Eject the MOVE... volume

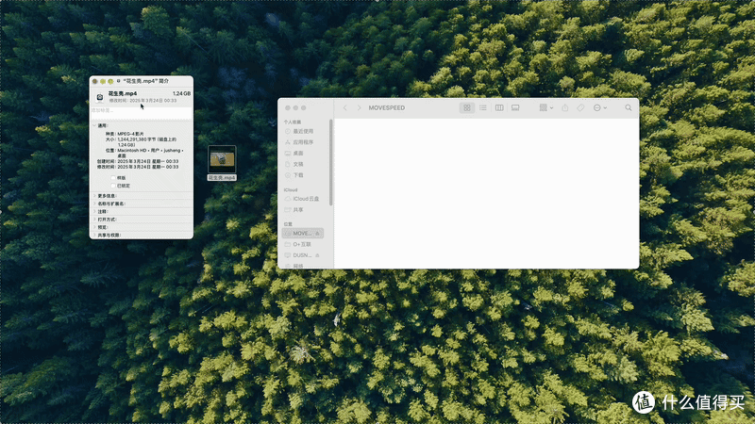click(x=317, y=234)
